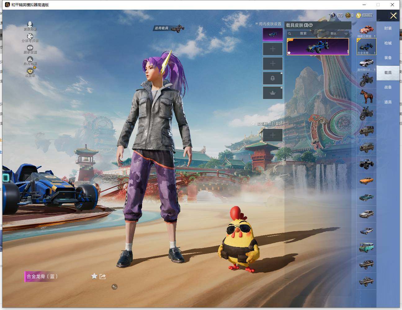Open the 分解与拆解 puzzle-piece icon
Image resolution: width=402 pixels, height=310 pixels.
[30, 36]
